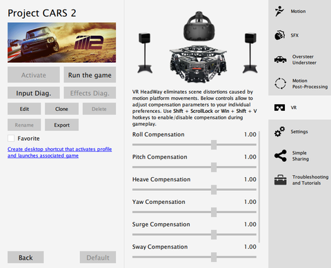Click the Rename button

[x=24, y=125]
